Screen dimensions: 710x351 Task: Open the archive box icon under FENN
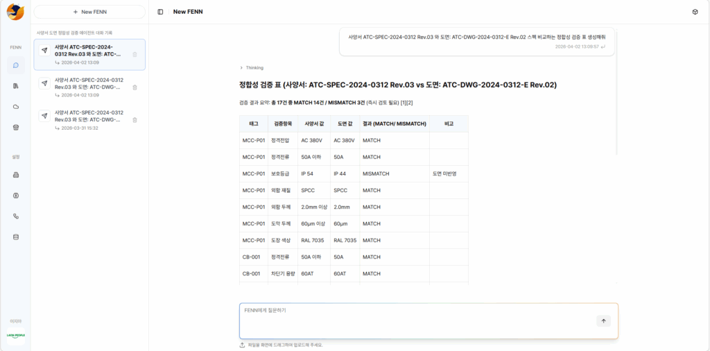coord(16,128)
